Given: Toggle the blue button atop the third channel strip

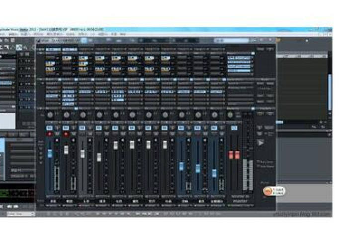Looking at the screenshot, I should pyautogui.click(x=83, y=128).
